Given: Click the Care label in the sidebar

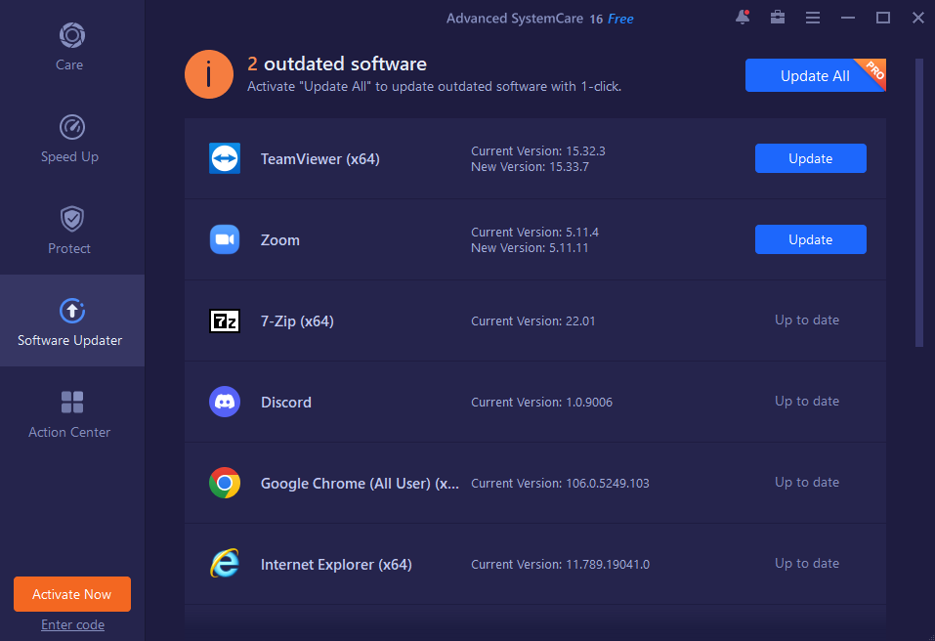Looking at the screenshot, I should tap(69, 65).
